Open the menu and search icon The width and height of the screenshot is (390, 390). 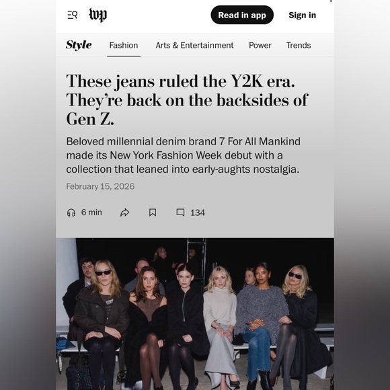click(x=73, y=15)
